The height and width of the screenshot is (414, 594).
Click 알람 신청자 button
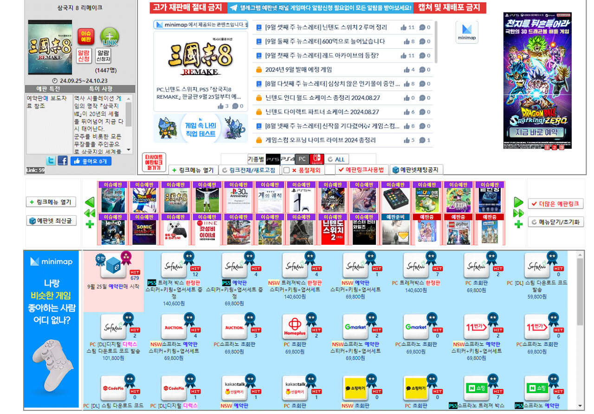tap(103, 56)
